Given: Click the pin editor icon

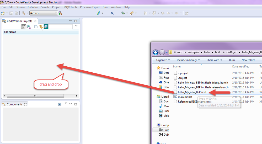Looking at the screenshot, I should (x=187, y=13).
